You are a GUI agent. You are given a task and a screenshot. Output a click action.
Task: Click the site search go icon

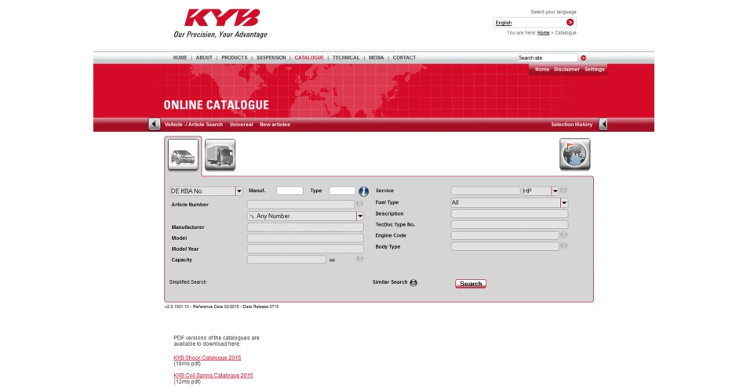click(583, 58)
